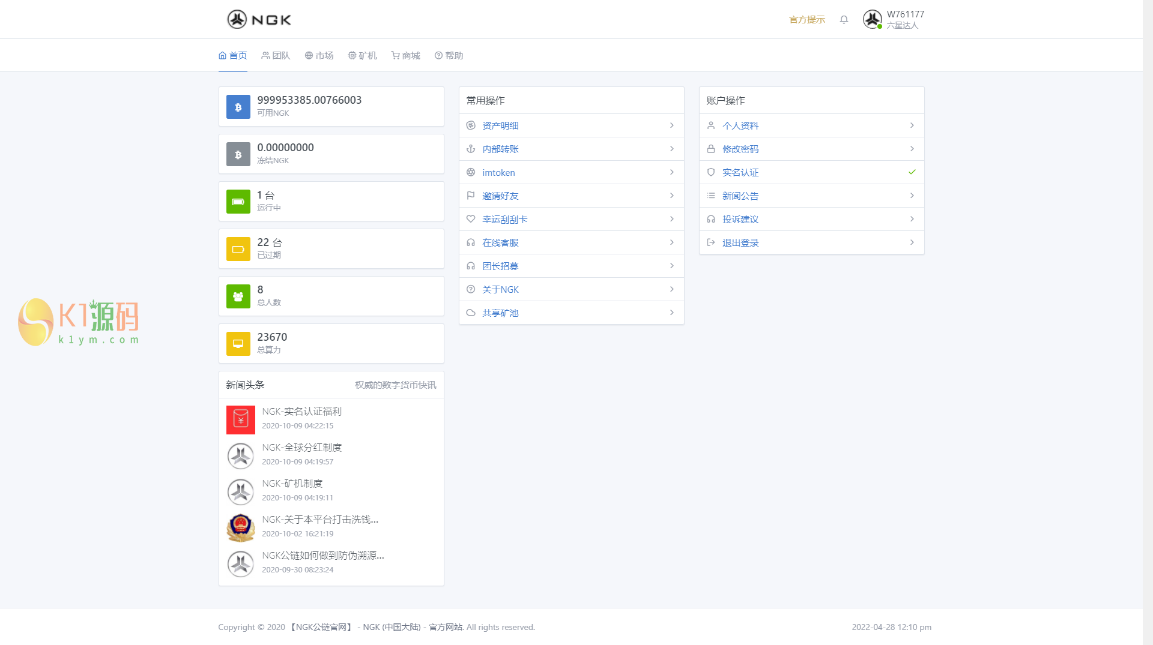Expand the imtoken row chevron

[672, 172]
